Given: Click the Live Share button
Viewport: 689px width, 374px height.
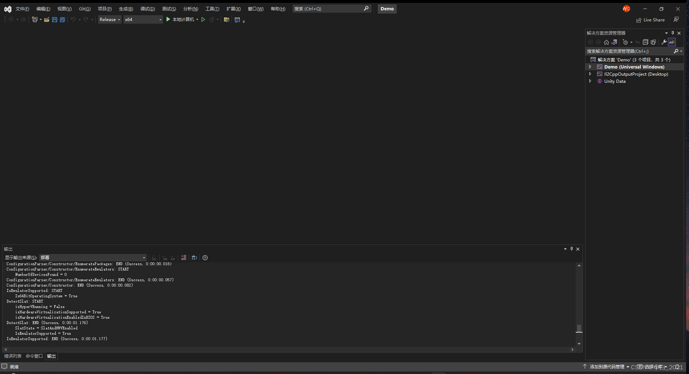Looking at the screenshot, I should tap(650, 20).
